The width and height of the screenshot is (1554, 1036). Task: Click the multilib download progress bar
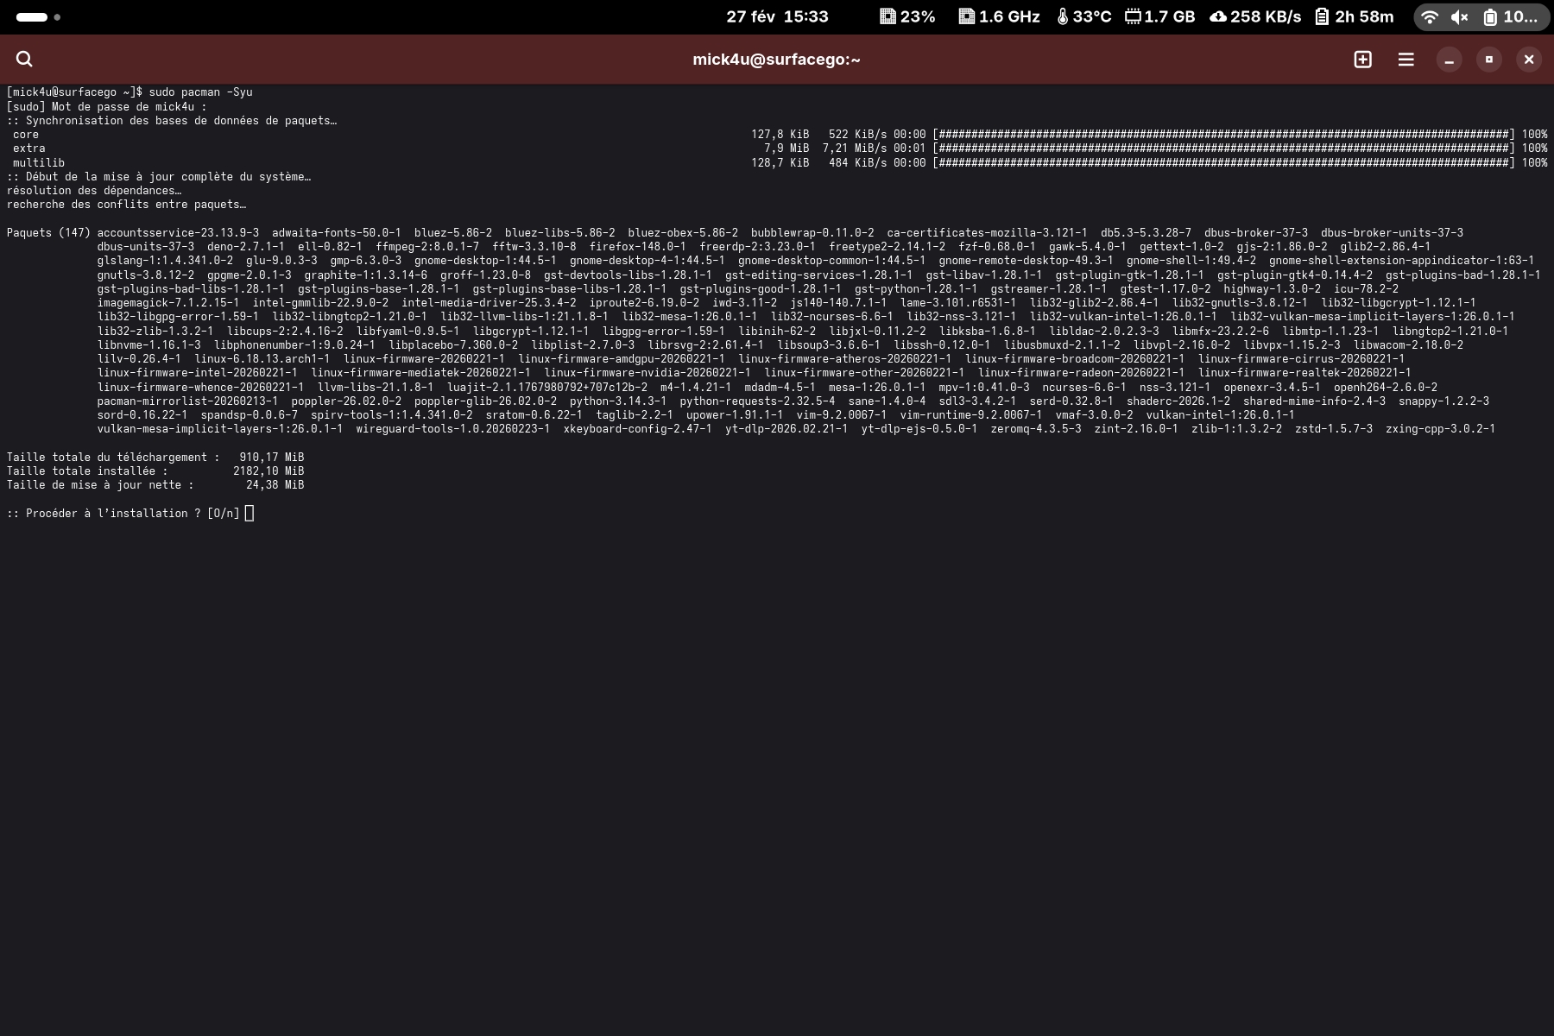(1223, 163)
